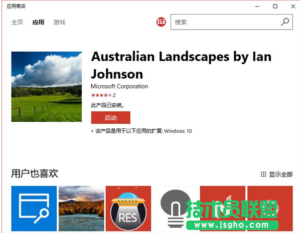
Task: Click the Microsoft Corporation publisher link
Action: pyautogui.click(x=119, y=86)
